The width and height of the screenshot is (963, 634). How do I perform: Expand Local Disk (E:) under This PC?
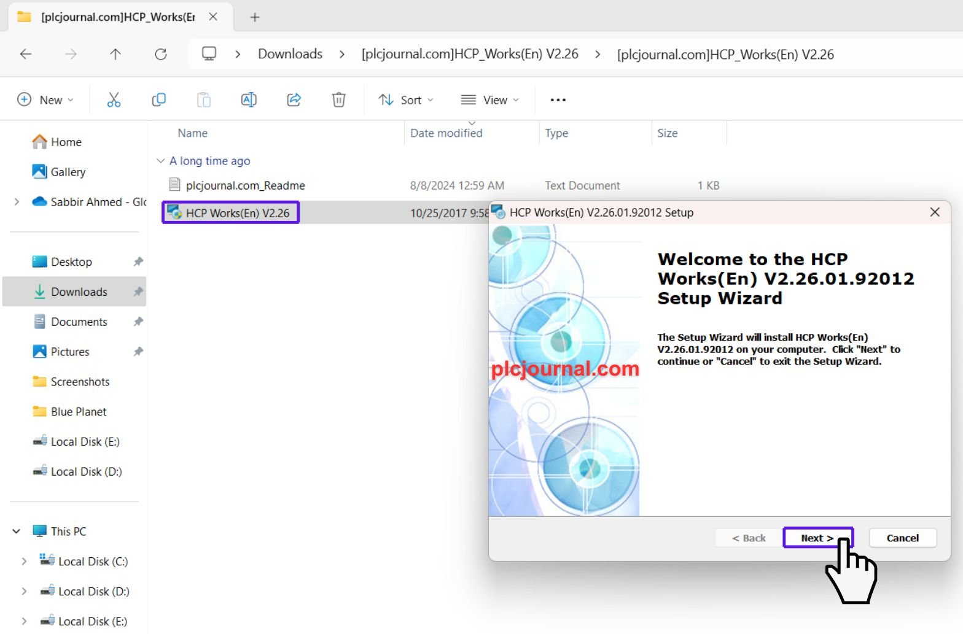24,621
